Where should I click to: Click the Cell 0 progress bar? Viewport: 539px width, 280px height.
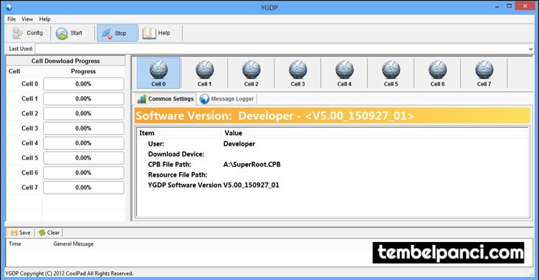tap(84, 84)
